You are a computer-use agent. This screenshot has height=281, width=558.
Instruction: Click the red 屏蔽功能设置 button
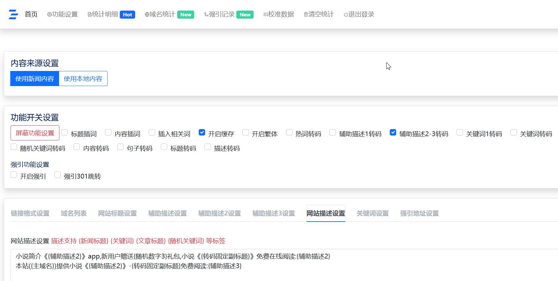(x=35, y=133)
